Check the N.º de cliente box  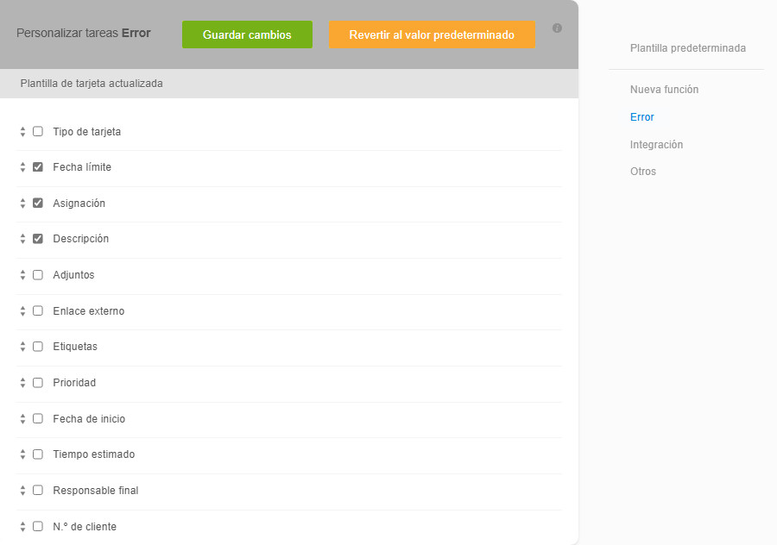click(x=38, y=526)
